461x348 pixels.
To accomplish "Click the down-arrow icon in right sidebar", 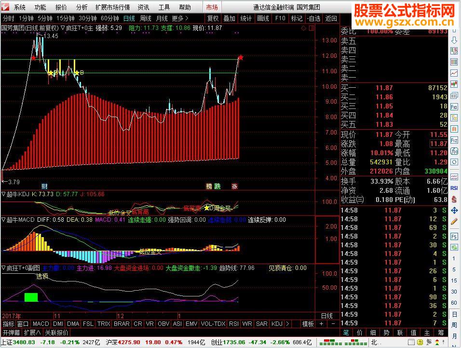I will [454, 41].
